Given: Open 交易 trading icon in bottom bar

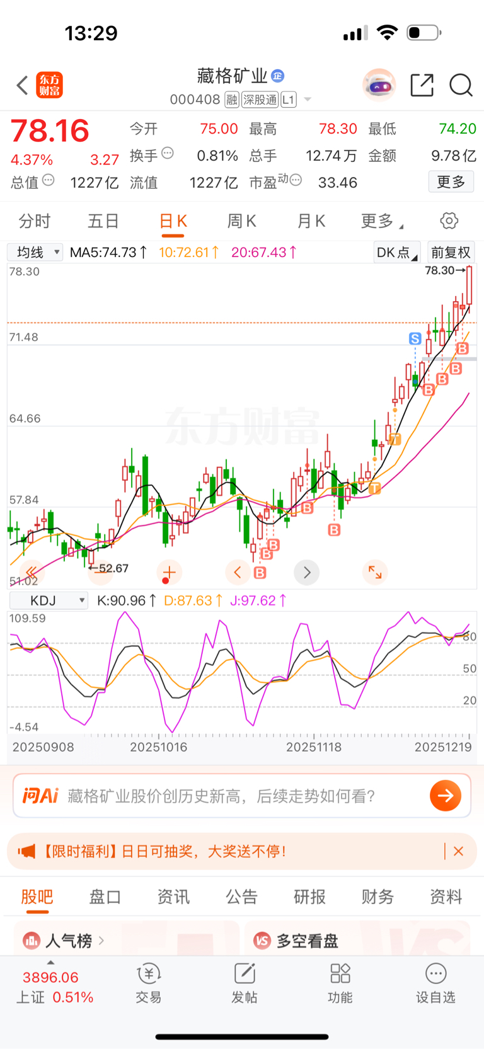Looking at the screenshot, I should (149, 974).
